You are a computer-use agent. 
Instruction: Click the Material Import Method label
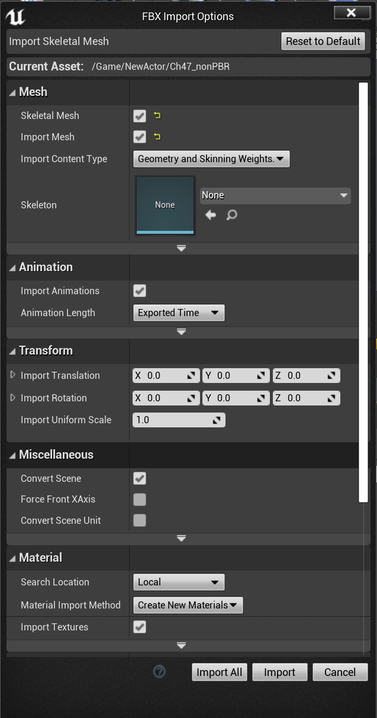[x=70, y=605]
